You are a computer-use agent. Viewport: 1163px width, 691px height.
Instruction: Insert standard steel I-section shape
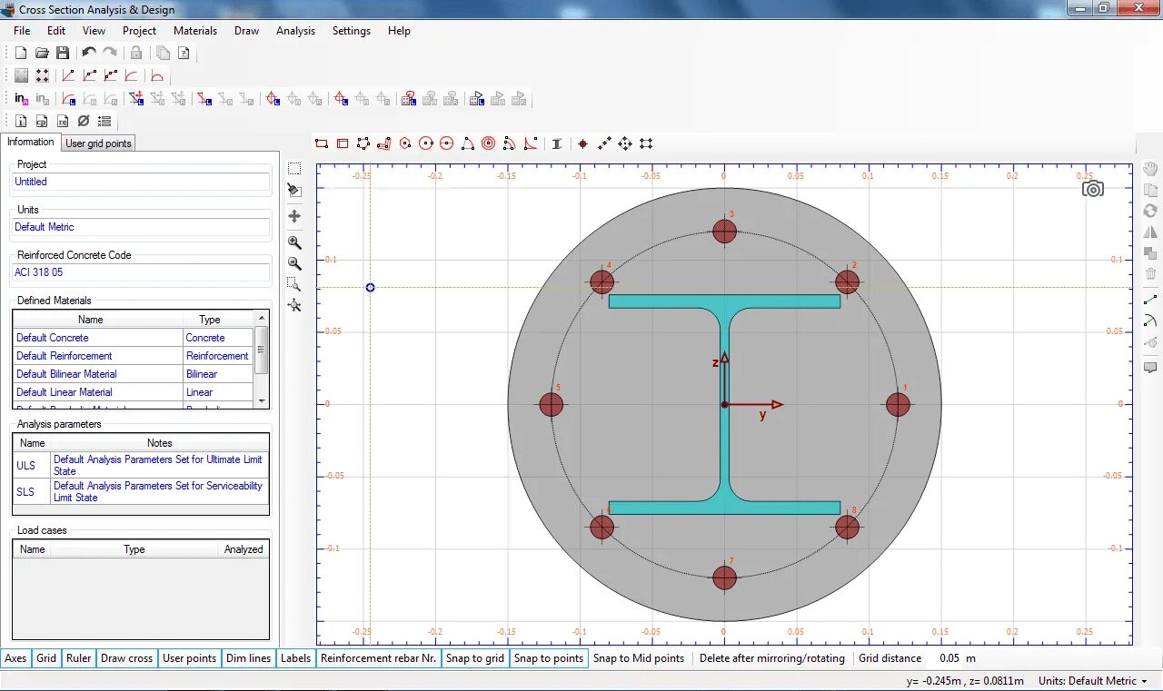coord(557,143)
